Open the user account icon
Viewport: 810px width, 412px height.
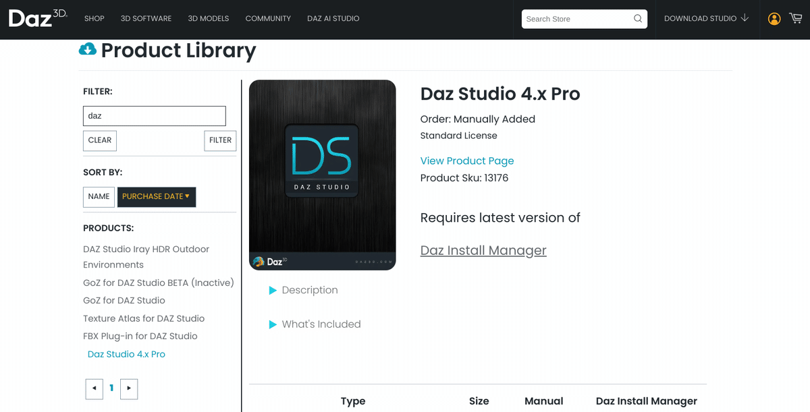tap(774, 19)
